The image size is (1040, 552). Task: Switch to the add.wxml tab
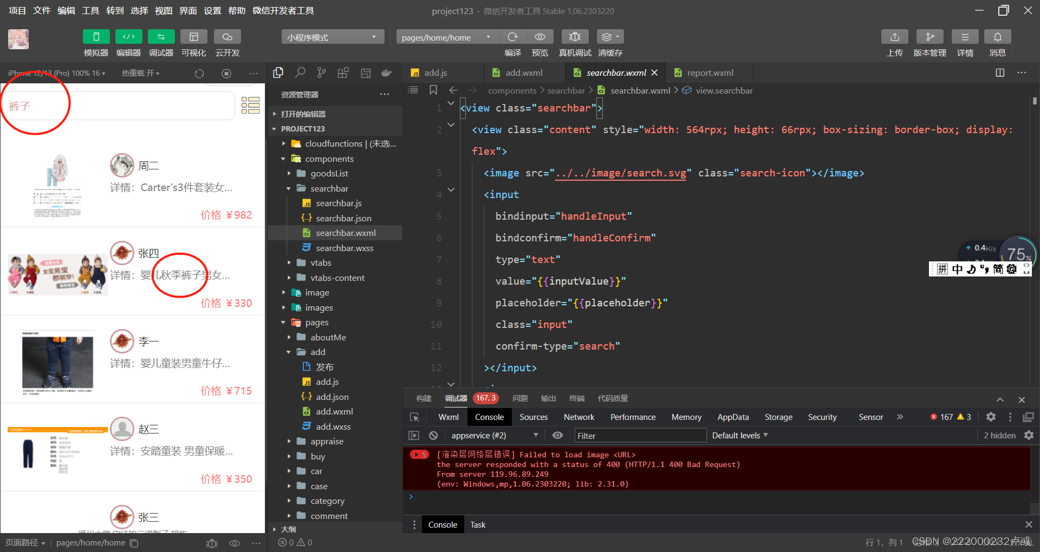[523, 73]
